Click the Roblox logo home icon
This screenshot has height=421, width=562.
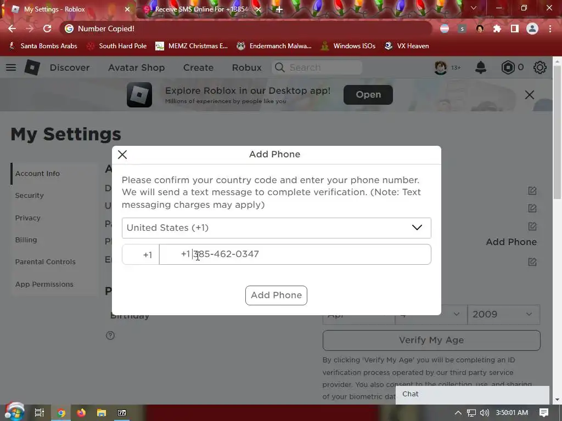coord(32,67)
